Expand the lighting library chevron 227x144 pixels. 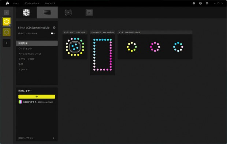(x=53, y=138)
